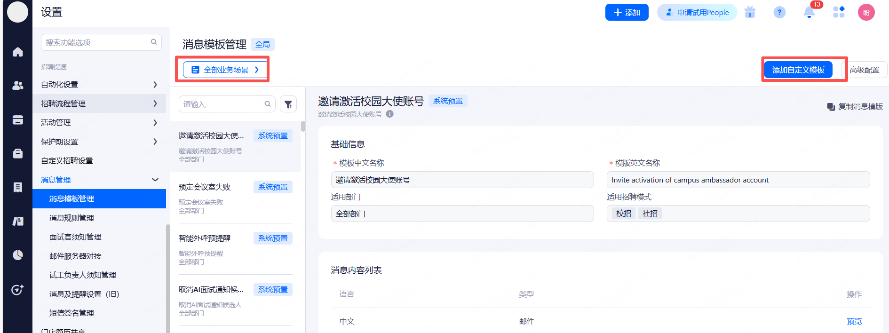889x333 pixels.
Task: Select 预定会议室失败 template in list
Action: (235, 198)
